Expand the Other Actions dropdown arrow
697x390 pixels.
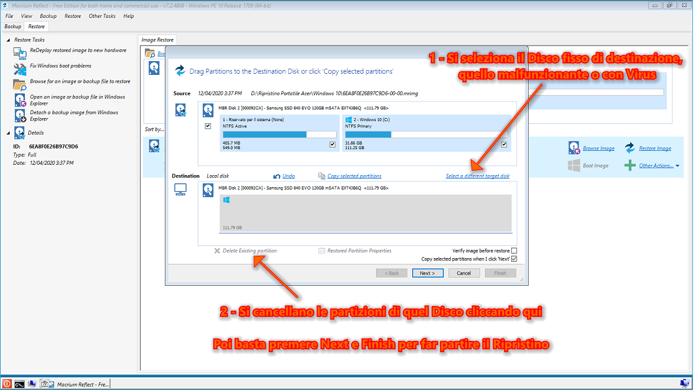click(x=677, y=166)
